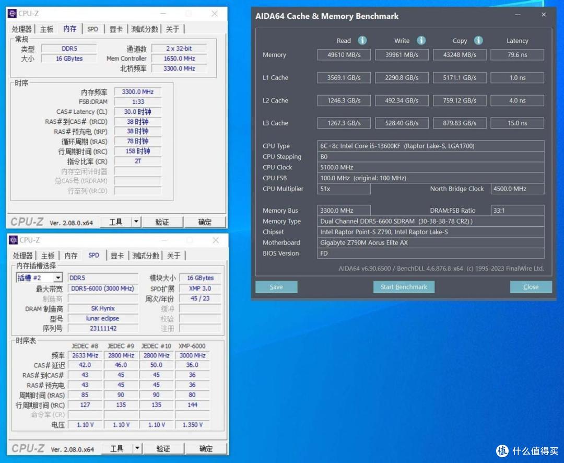Click 型号 value lunar eclipse
The width and height of the screenshot is (564, 463).
(103, 318)
